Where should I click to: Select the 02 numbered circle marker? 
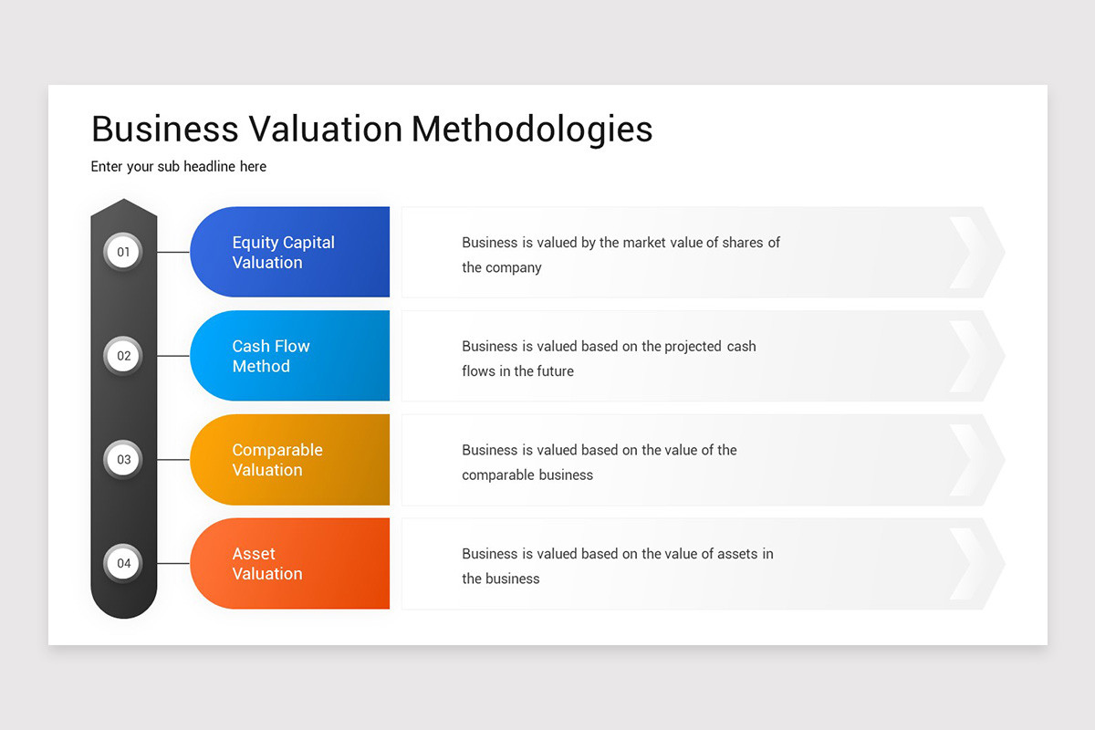click(x=123, y=356)
